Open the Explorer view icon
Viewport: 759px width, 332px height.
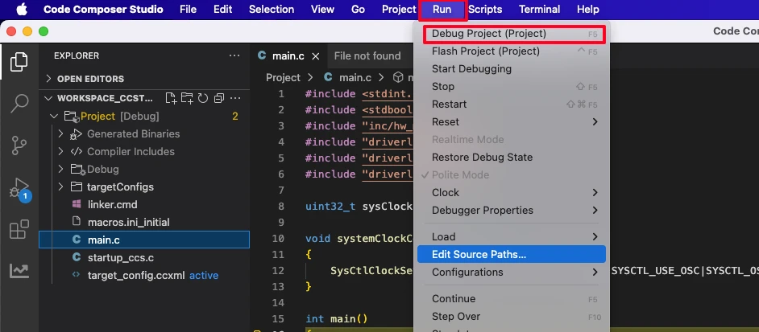point(19,61)
